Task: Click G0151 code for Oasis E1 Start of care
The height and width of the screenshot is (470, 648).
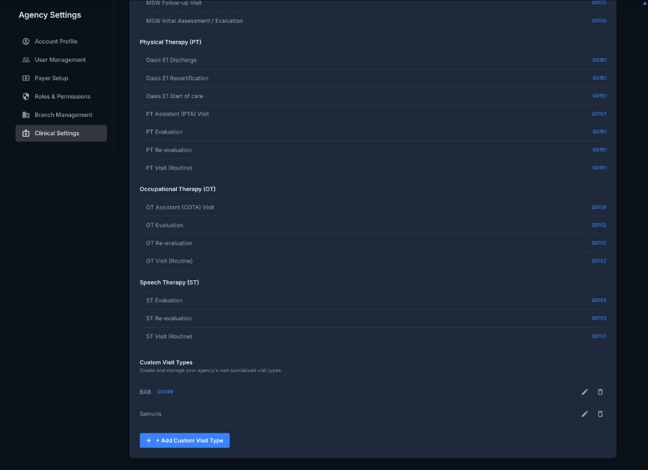Action: [x=599, y=96]
